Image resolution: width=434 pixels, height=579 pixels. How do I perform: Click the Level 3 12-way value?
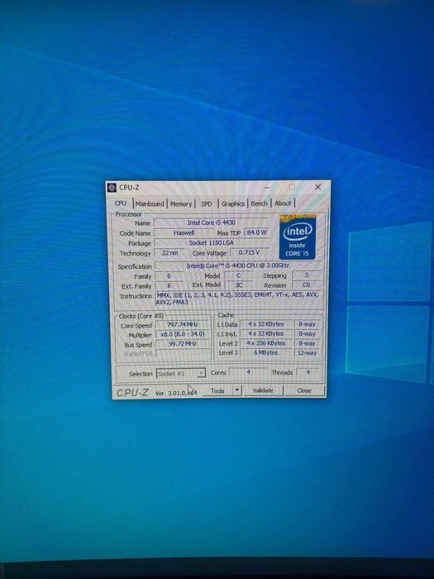coord(308,353)
